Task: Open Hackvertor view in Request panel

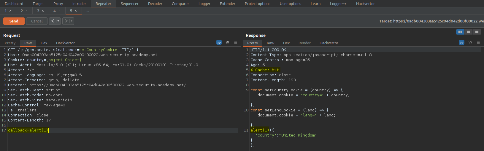Action: [65, 43]
